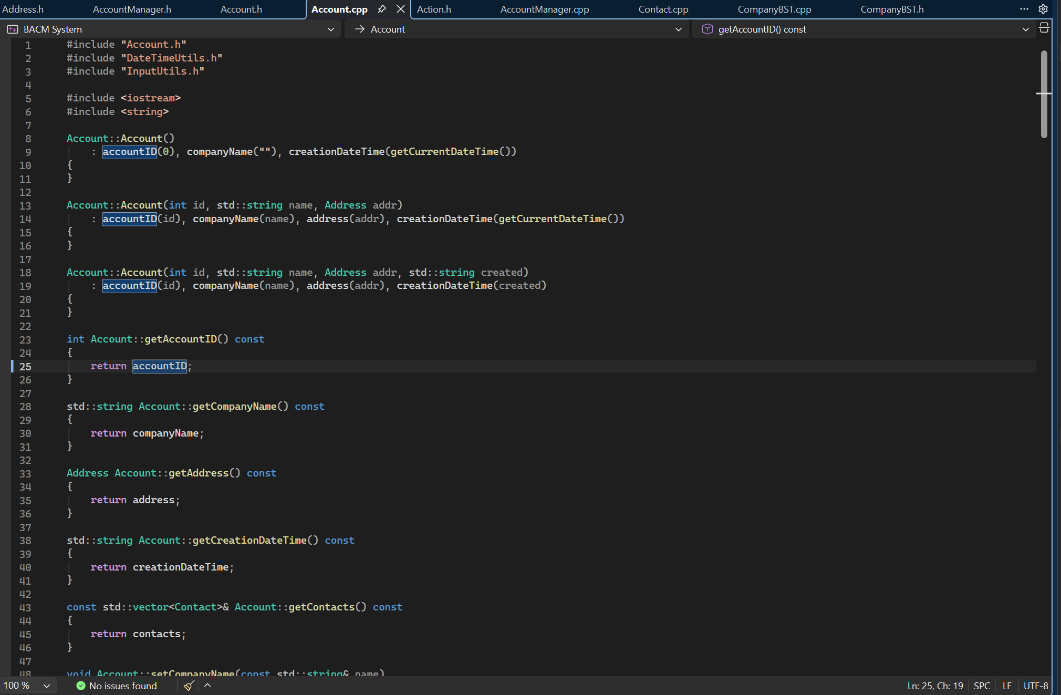Click "Account.h" in the first include
The width and height of the screenshot is (1061, 695).
point(154,45)
